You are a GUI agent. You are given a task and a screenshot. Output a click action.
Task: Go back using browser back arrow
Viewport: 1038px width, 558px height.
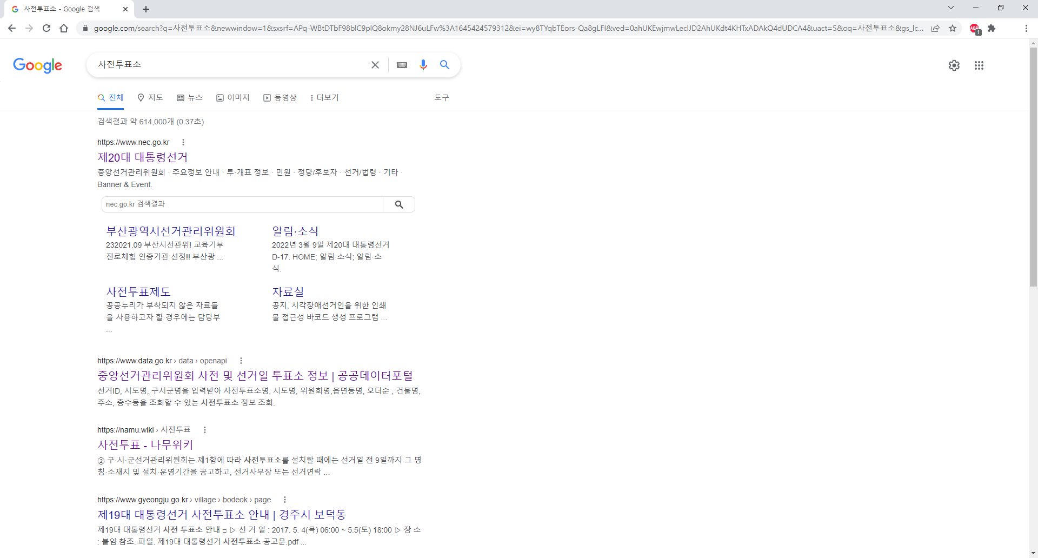12,28
